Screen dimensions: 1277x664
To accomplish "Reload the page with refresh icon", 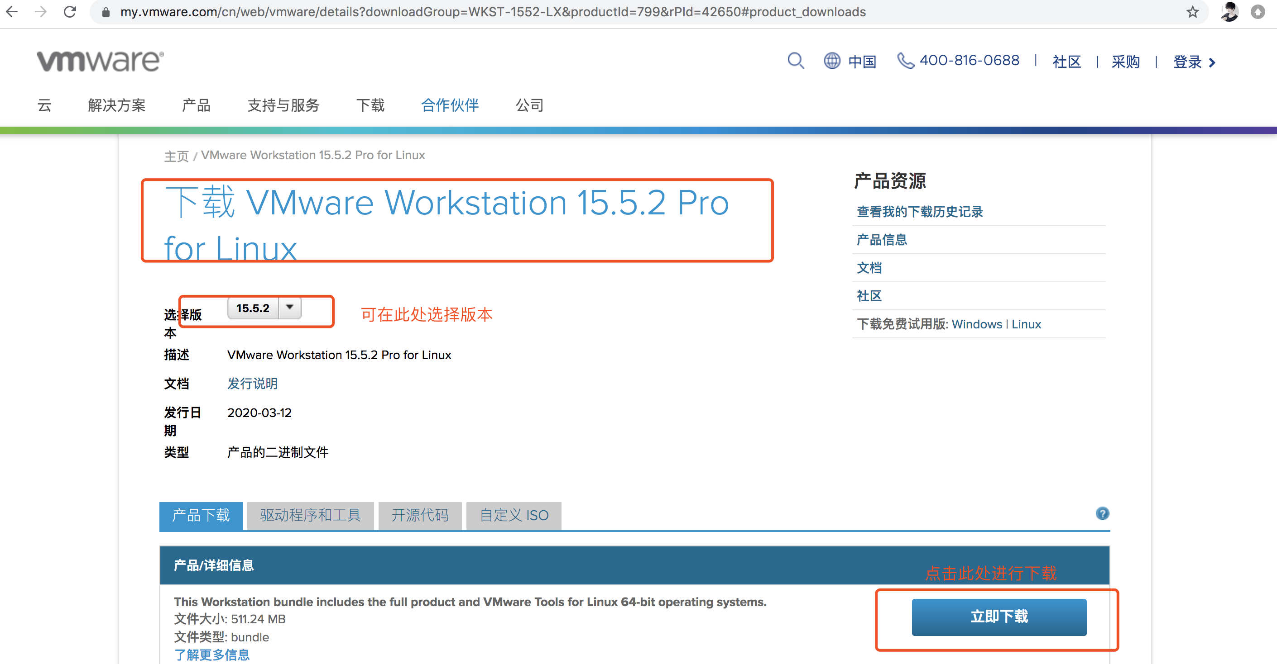I will pyautogui.click(x=70, y=12).
